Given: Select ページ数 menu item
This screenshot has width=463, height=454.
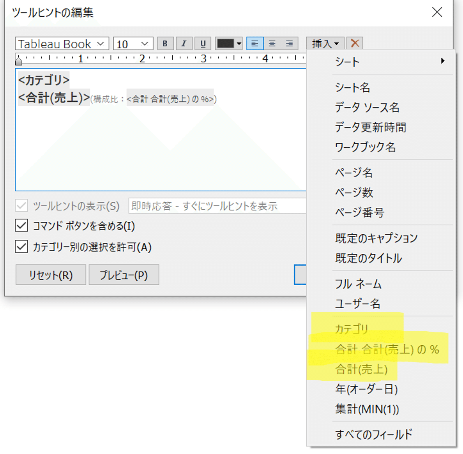Looking at the screenshot, I should (381, 193).
